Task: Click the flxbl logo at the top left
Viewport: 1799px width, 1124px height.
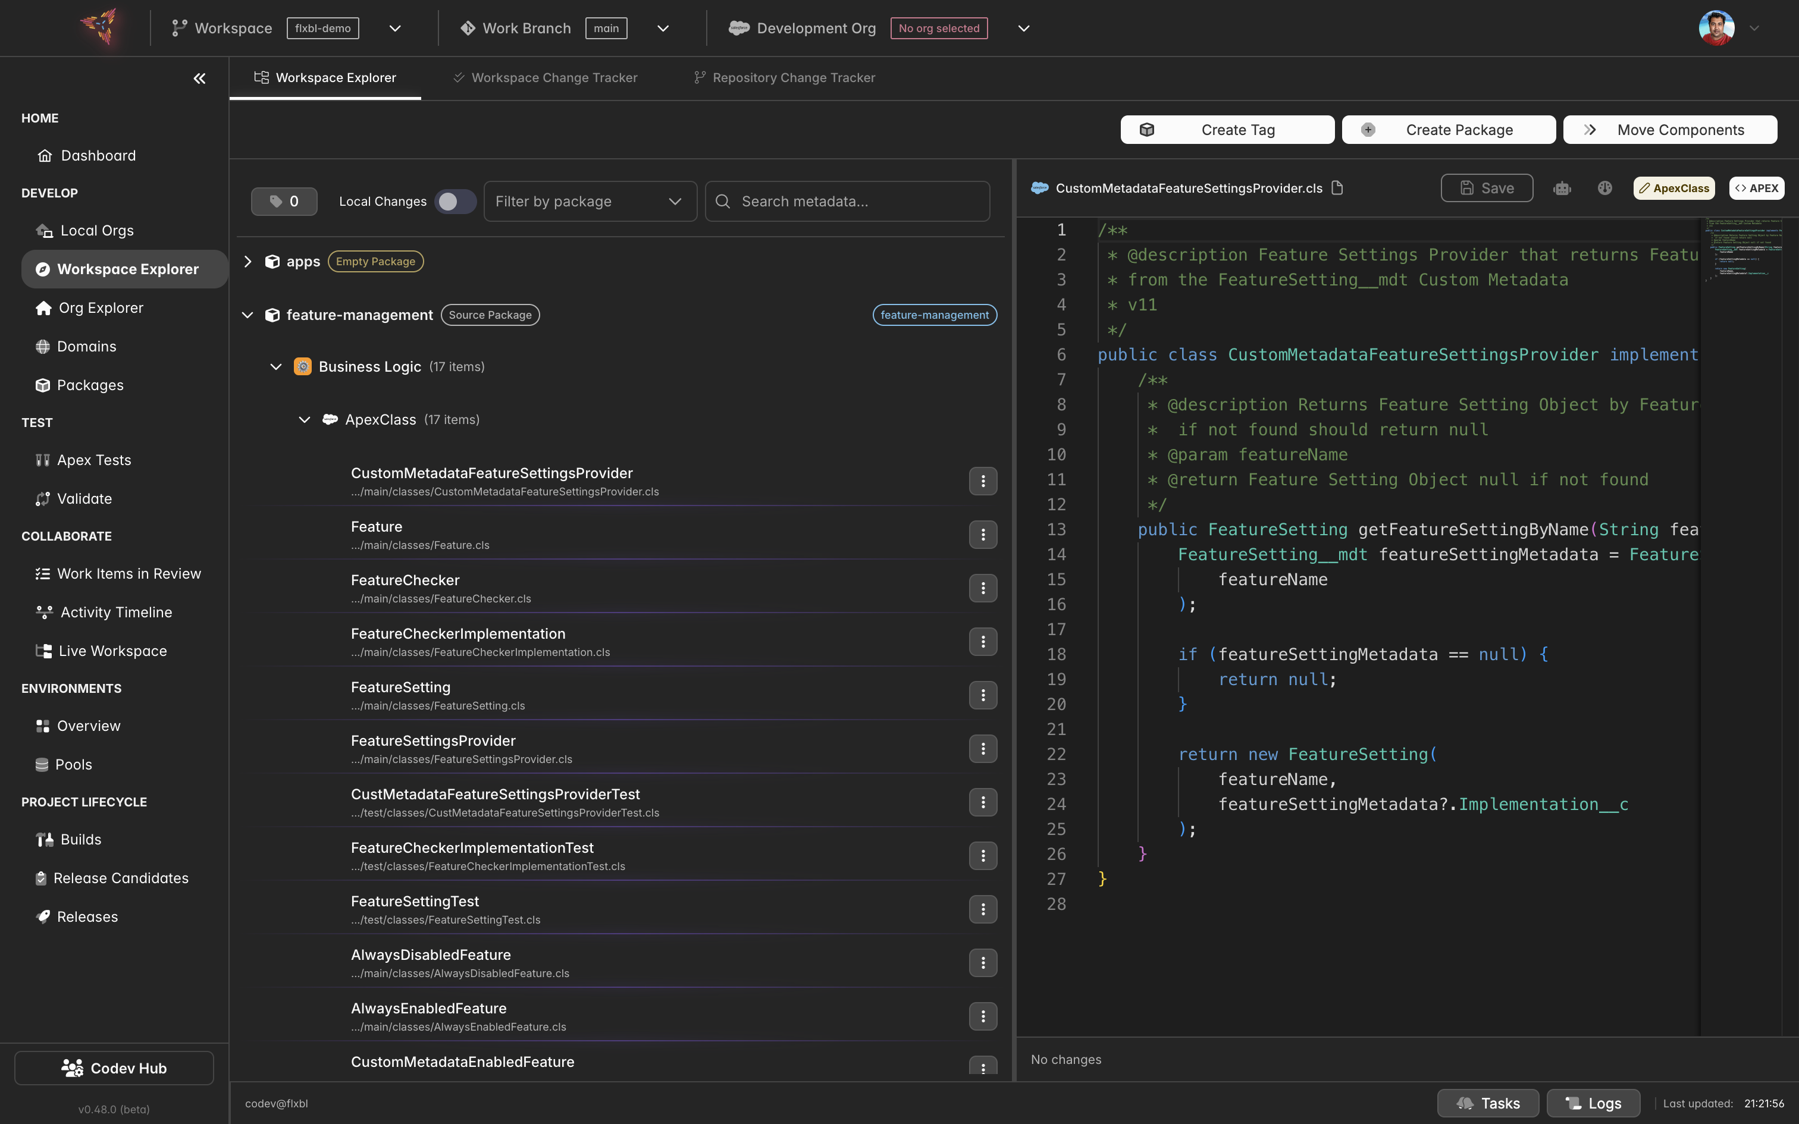Action: 99,27
